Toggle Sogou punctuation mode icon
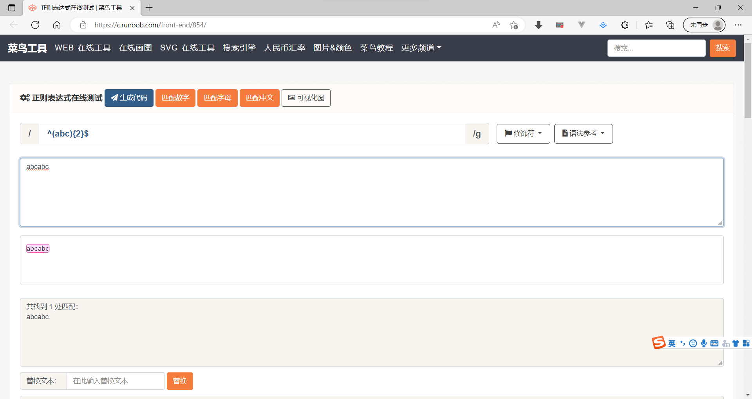Viewport: 752px width, 399px height. pos(683,343)
